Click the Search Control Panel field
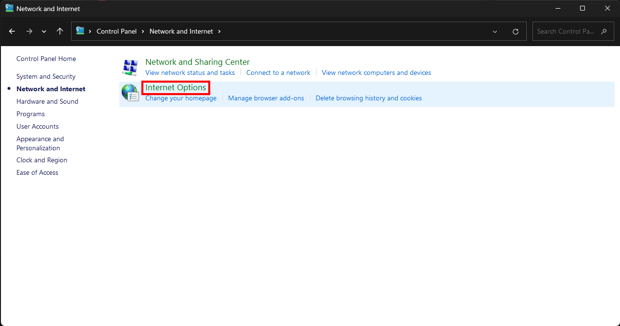620x326 pixels. 565,31
